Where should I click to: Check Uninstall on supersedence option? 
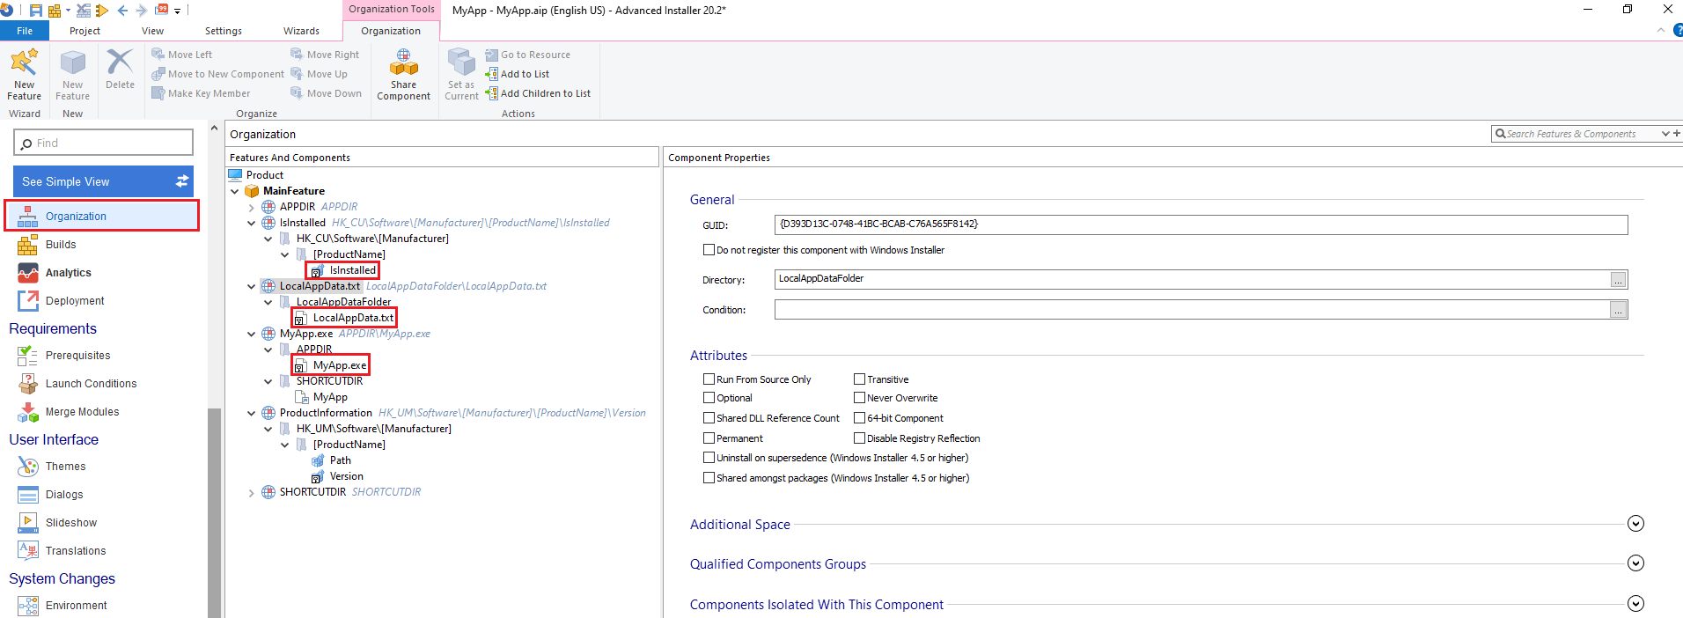709,458
